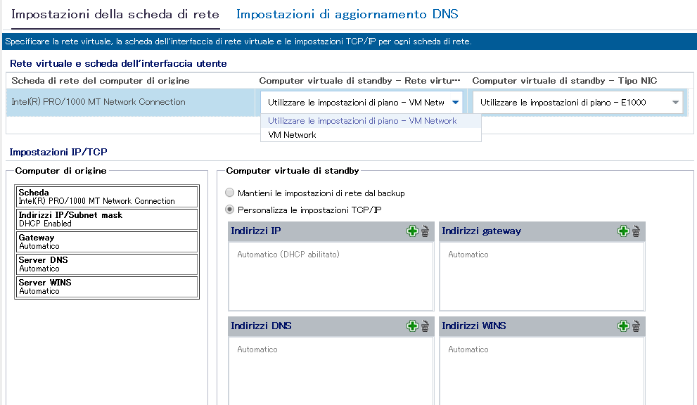Add a new WINS address
Viewport: 697px width, 405px height.
coord(623,326)
